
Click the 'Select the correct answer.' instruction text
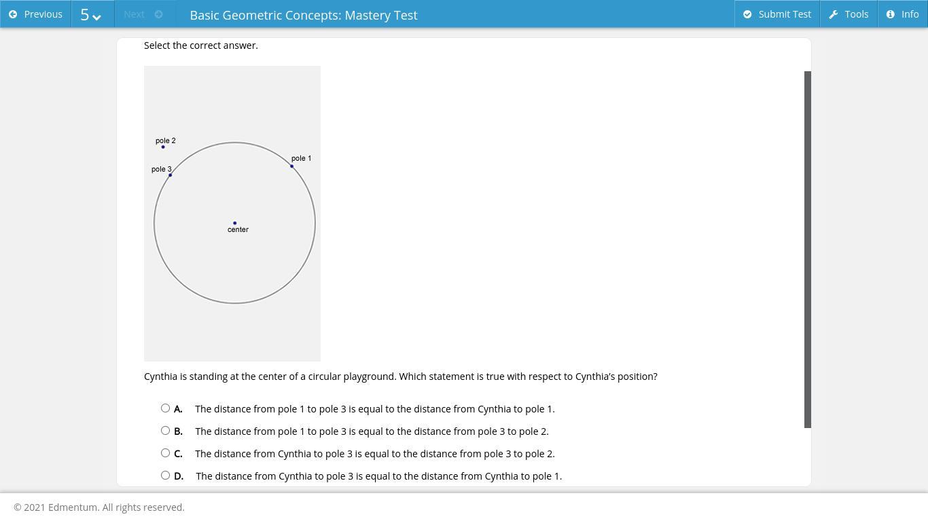point(201,45)
